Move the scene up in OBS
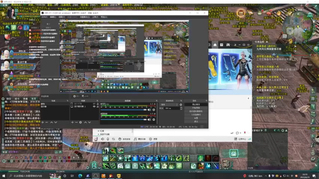The width and height of the screenshot is (319, 179). [51, 123]
